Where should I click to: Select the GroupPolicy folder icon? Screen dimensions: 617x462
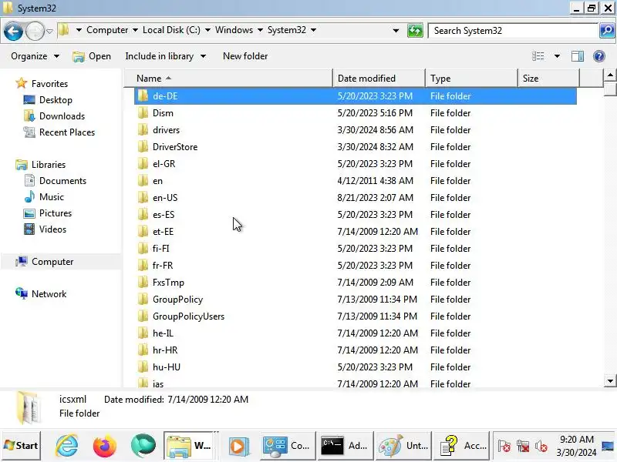(143, 299)
